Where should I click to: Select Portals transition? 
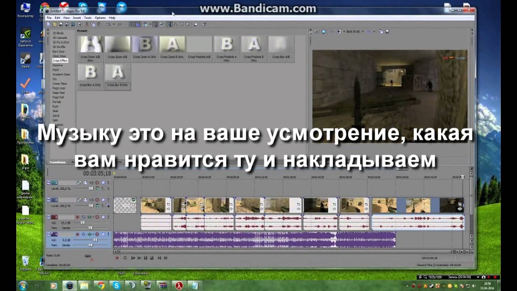57,102
